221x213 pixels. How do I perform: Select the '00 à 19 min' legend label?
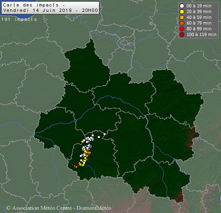[199, 6]
